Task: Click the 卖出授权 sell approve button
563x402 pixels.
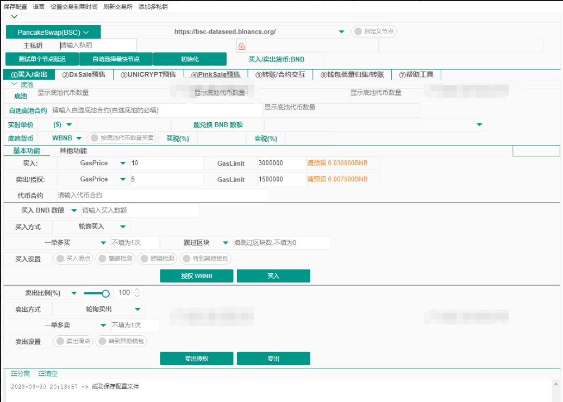Action: tap(196, 358)
